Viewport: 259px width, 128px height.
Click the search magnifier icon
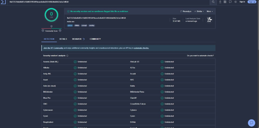point(213,2)
